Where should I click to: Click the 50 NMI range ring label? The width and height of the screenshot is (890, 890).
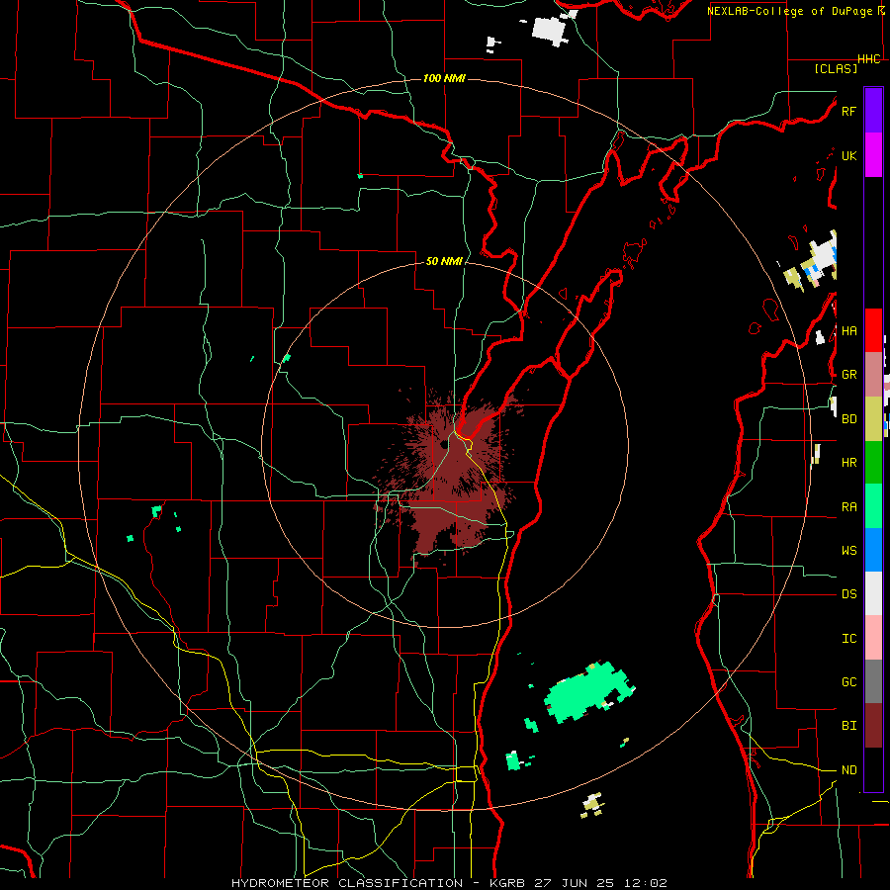(x=444, y=261)
